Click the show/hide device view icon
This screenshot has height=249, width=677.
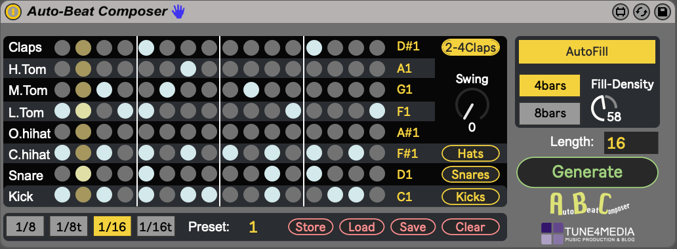621,12
